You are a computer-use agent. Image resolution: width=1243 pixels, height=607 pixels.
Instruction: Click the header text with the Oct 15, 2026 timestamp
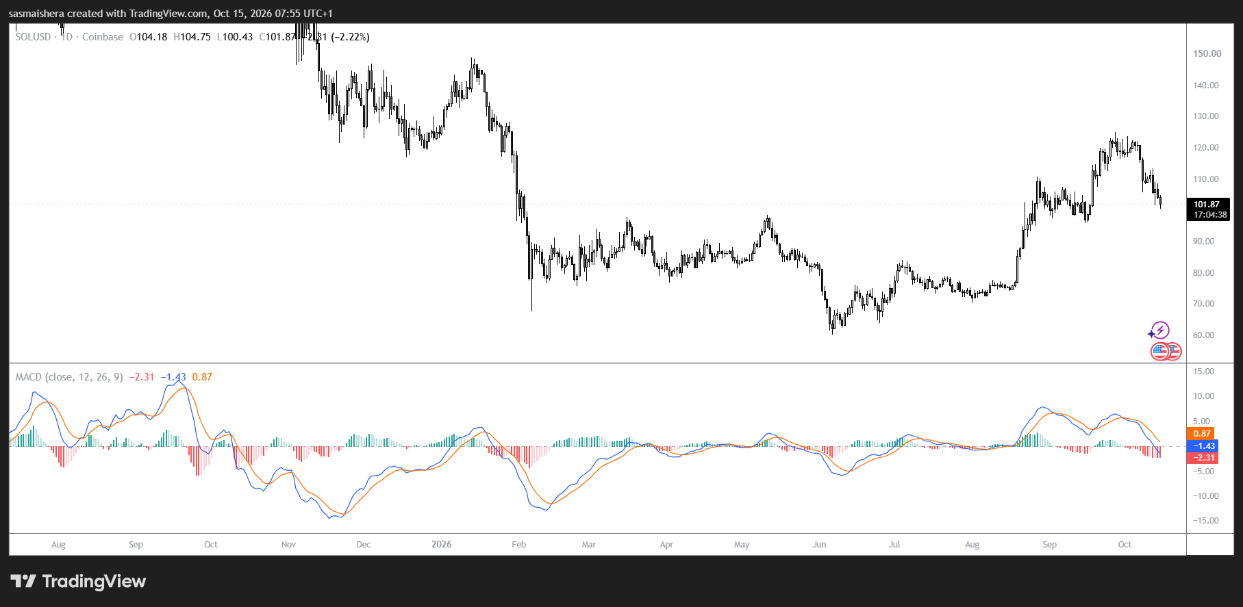pos(171,14)
